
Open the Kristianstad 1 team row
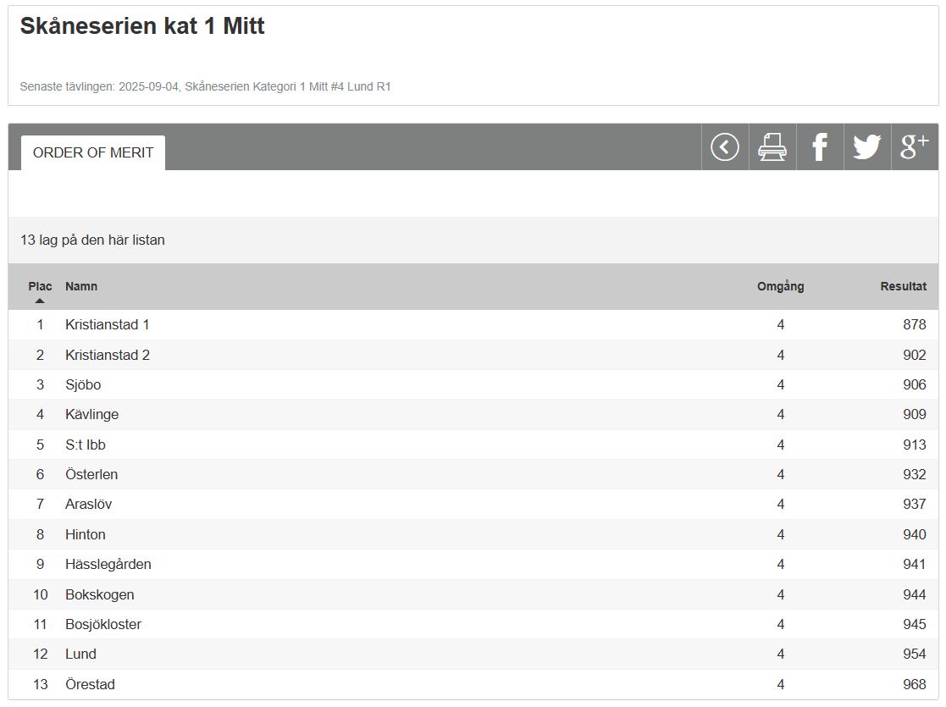(x=107, y=324)
